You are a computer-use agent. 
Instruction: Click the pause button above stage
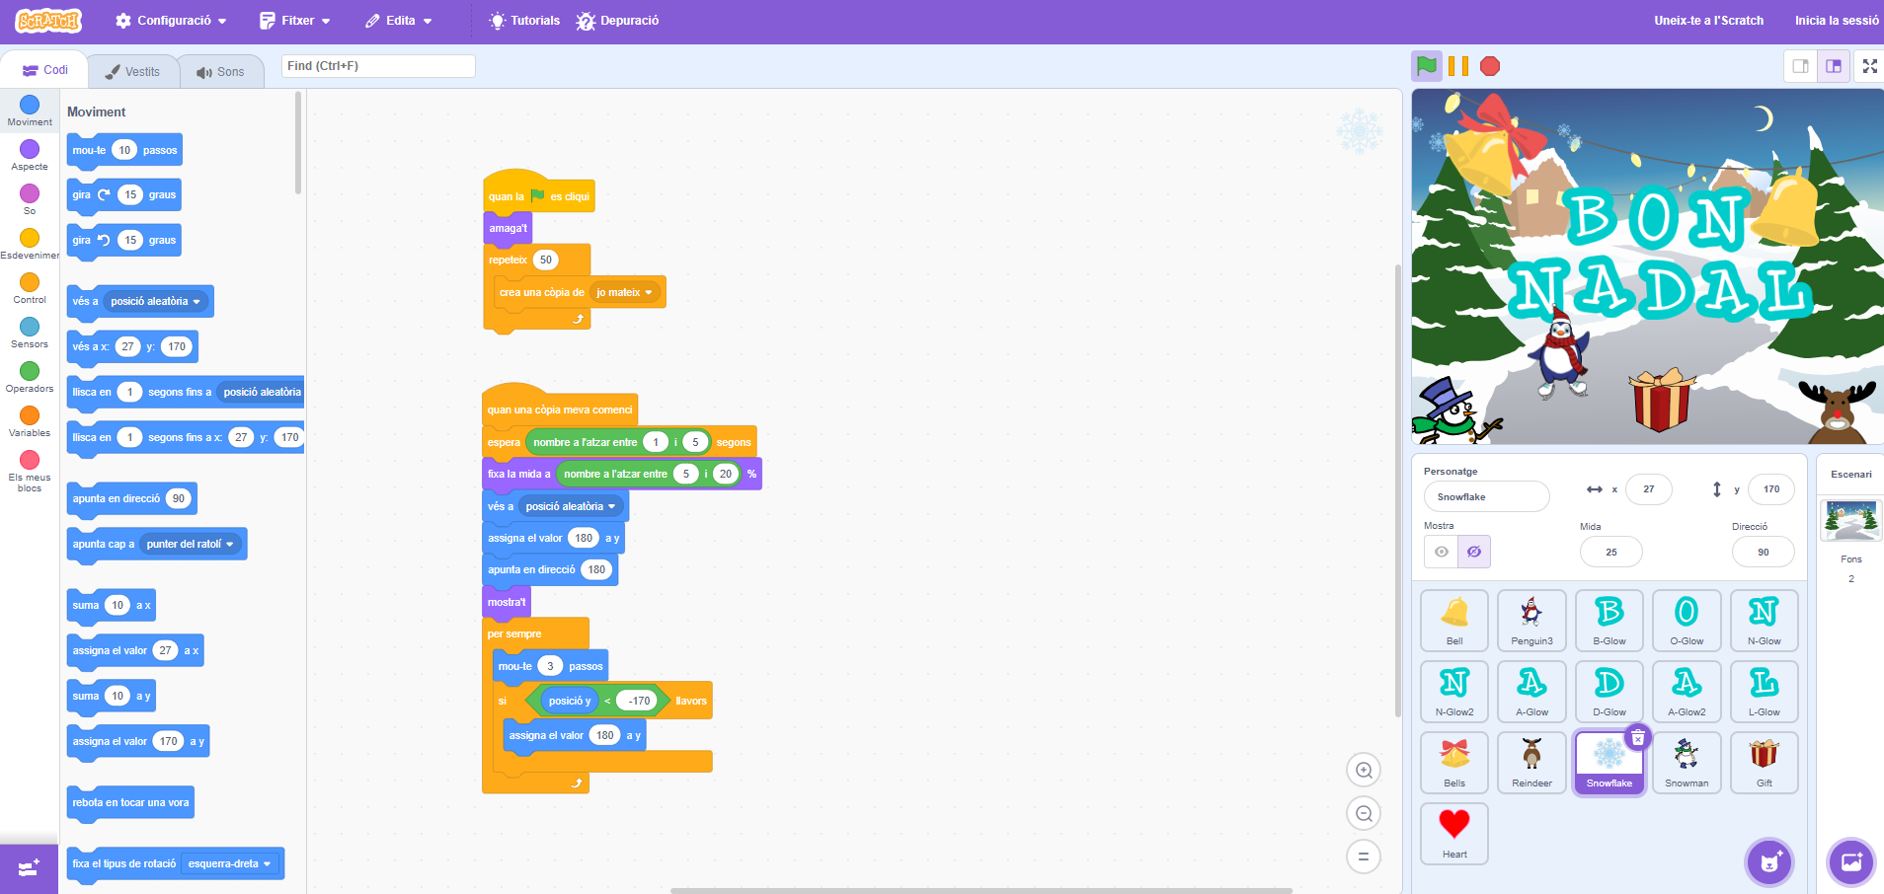click(x=1458, y=66)
